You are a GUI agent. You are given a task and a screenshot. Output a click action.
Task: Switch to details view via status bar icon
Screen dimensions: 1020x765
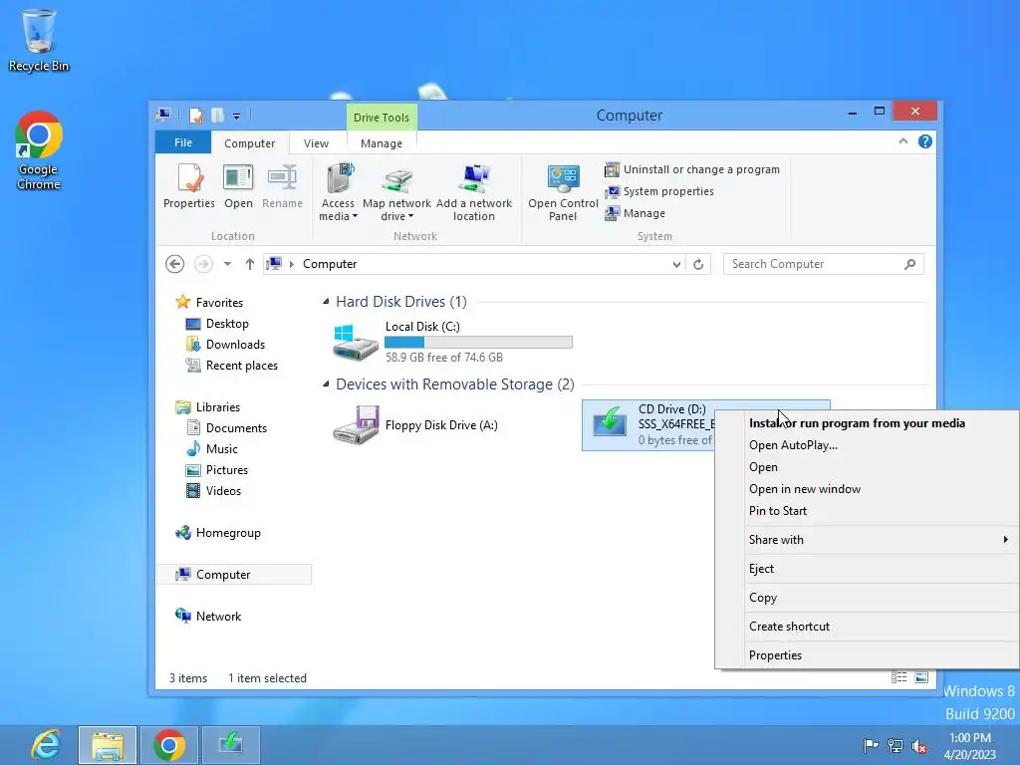899,677
